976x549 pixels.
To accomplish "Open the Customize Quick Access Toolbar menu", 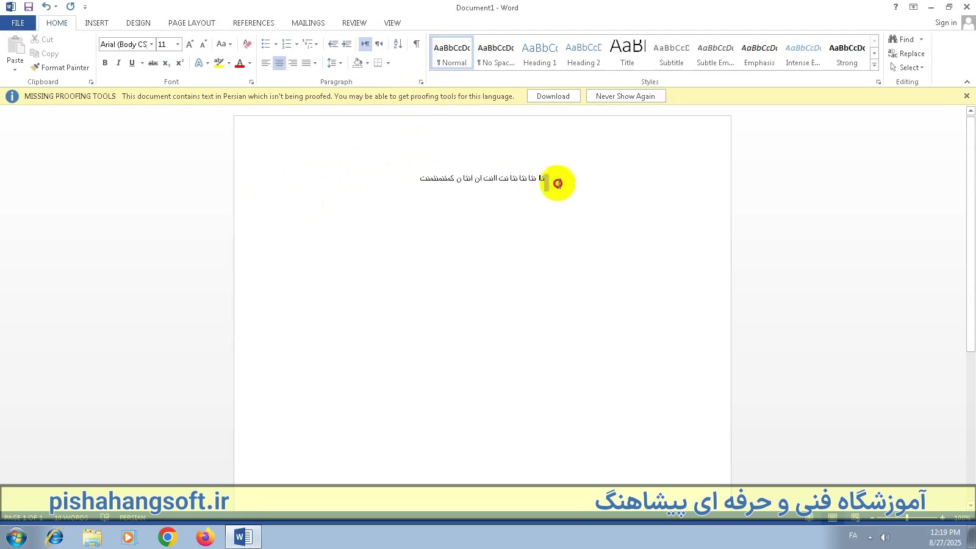I will pos(85,7).
